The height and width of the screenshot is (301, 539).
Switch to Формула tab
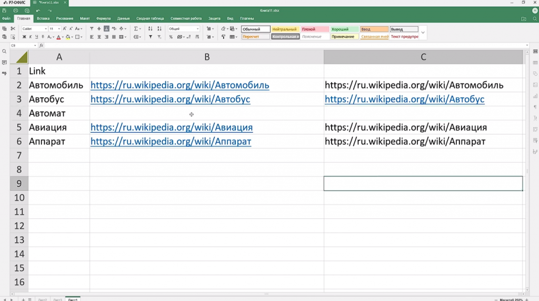click(x=103, y=18)
